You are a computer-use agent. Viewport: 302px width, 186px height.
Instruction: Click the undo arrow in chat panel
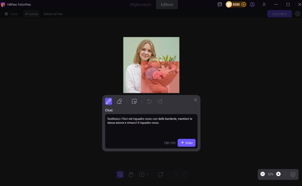[x=149, y=101]
